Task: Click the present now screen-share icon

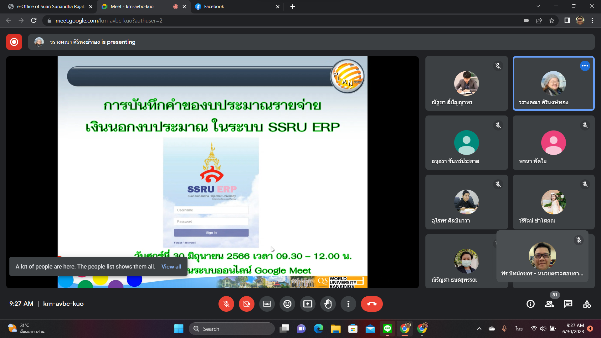Action: [x=307, y=304]
